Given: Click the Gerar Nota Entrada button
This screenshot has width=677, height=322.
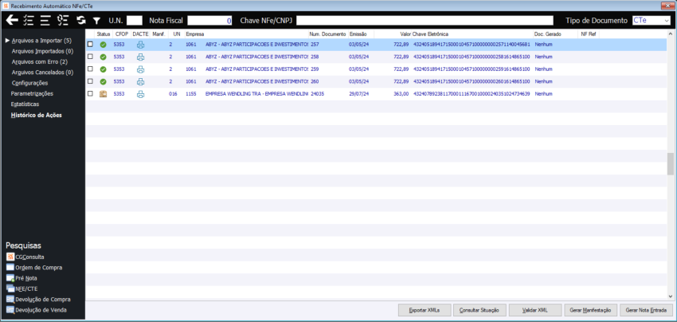Looking at the screenshot, I should pyautogui.click(x=646, y=310).
